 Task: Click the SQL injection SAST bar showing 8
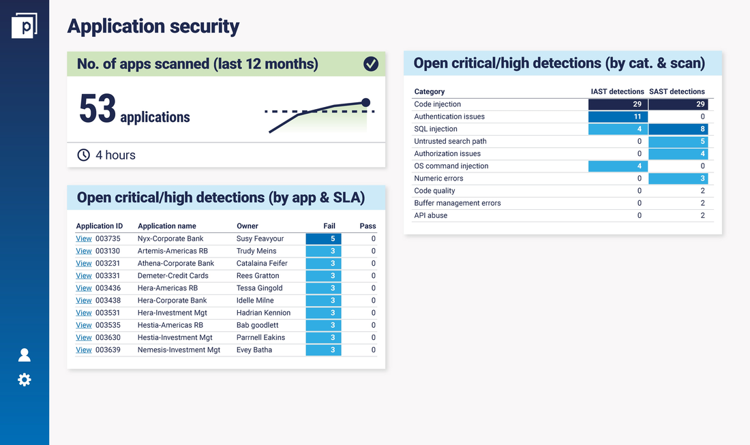coord(677,129)
